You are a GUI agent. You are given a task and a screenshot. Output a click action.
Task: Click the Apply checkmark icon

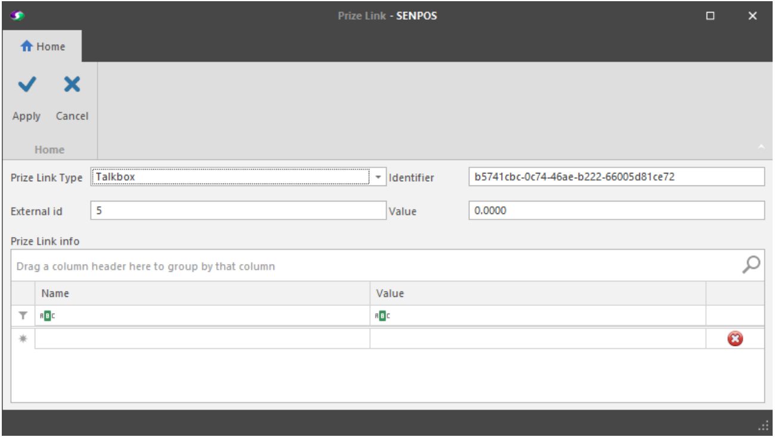pos(26,86)
